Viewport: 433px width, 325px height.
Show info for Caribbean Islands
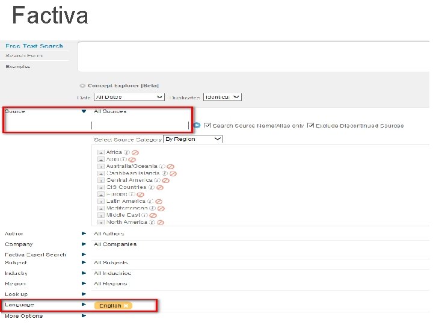[165, 173]
